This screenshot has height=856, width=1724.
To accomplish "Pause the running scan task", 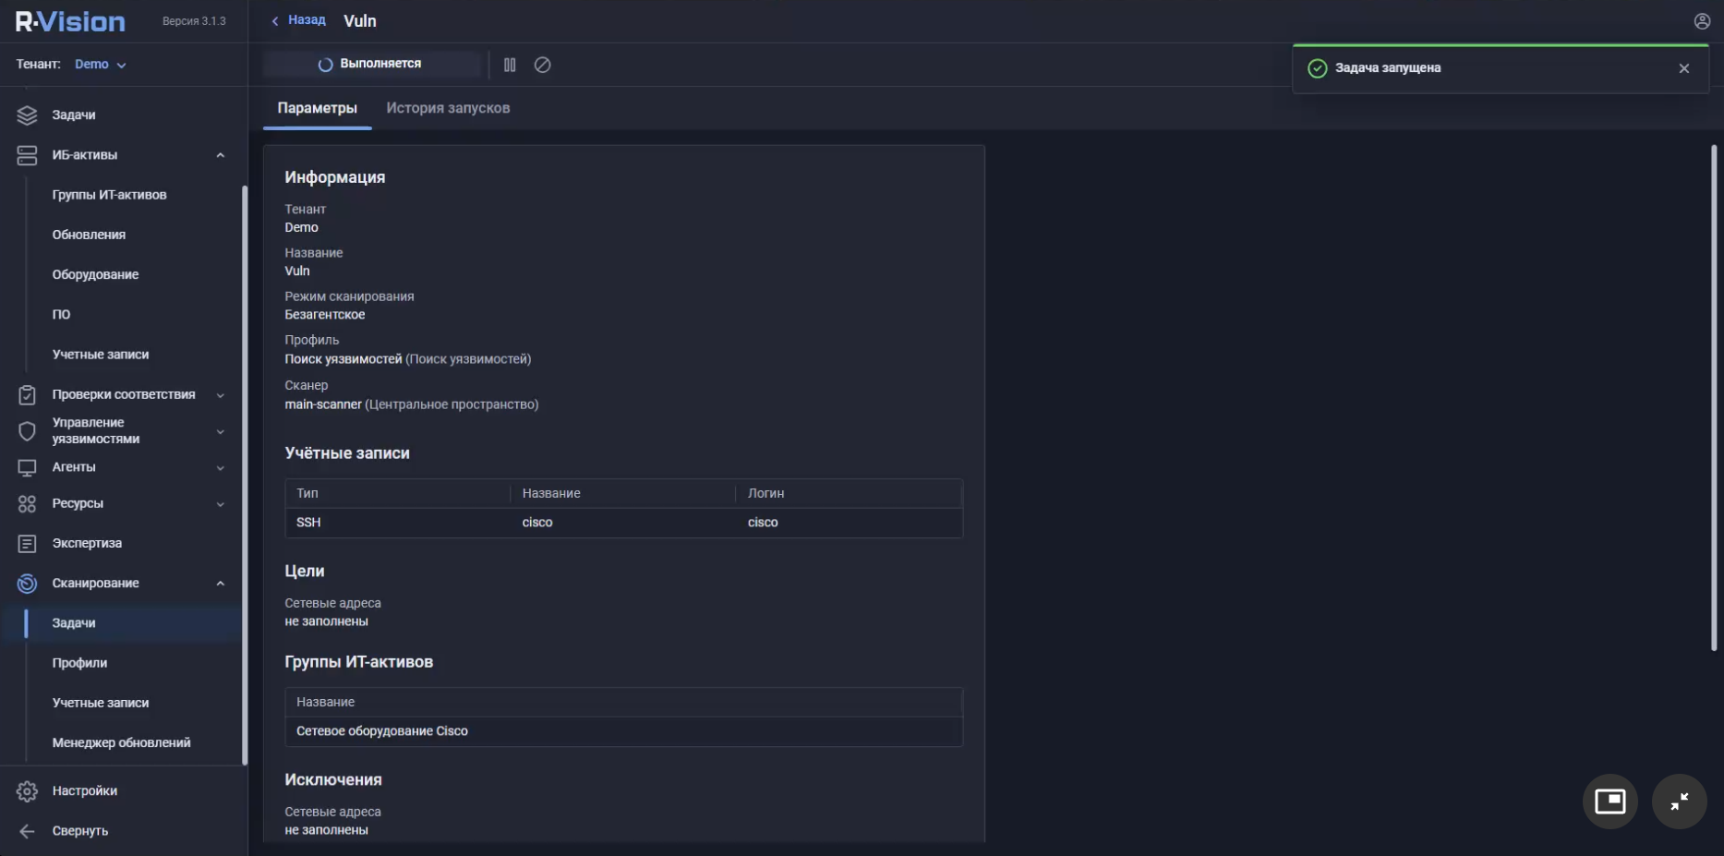I will pyautogui.click(x=510, y=65).
